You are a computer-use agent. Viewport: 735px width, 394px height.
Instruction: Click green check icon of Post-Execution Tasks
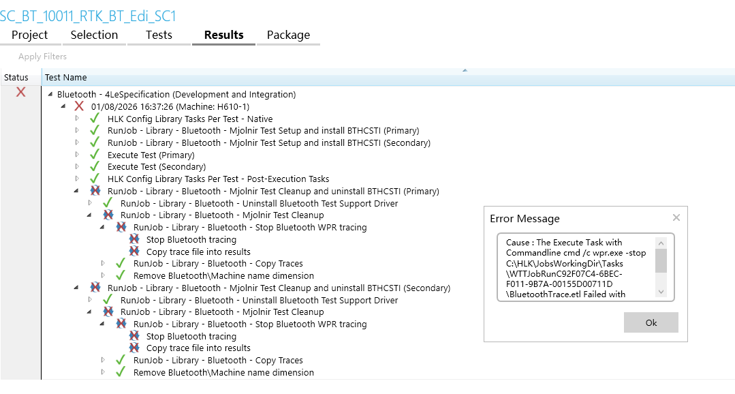click(x=95, y=178)
